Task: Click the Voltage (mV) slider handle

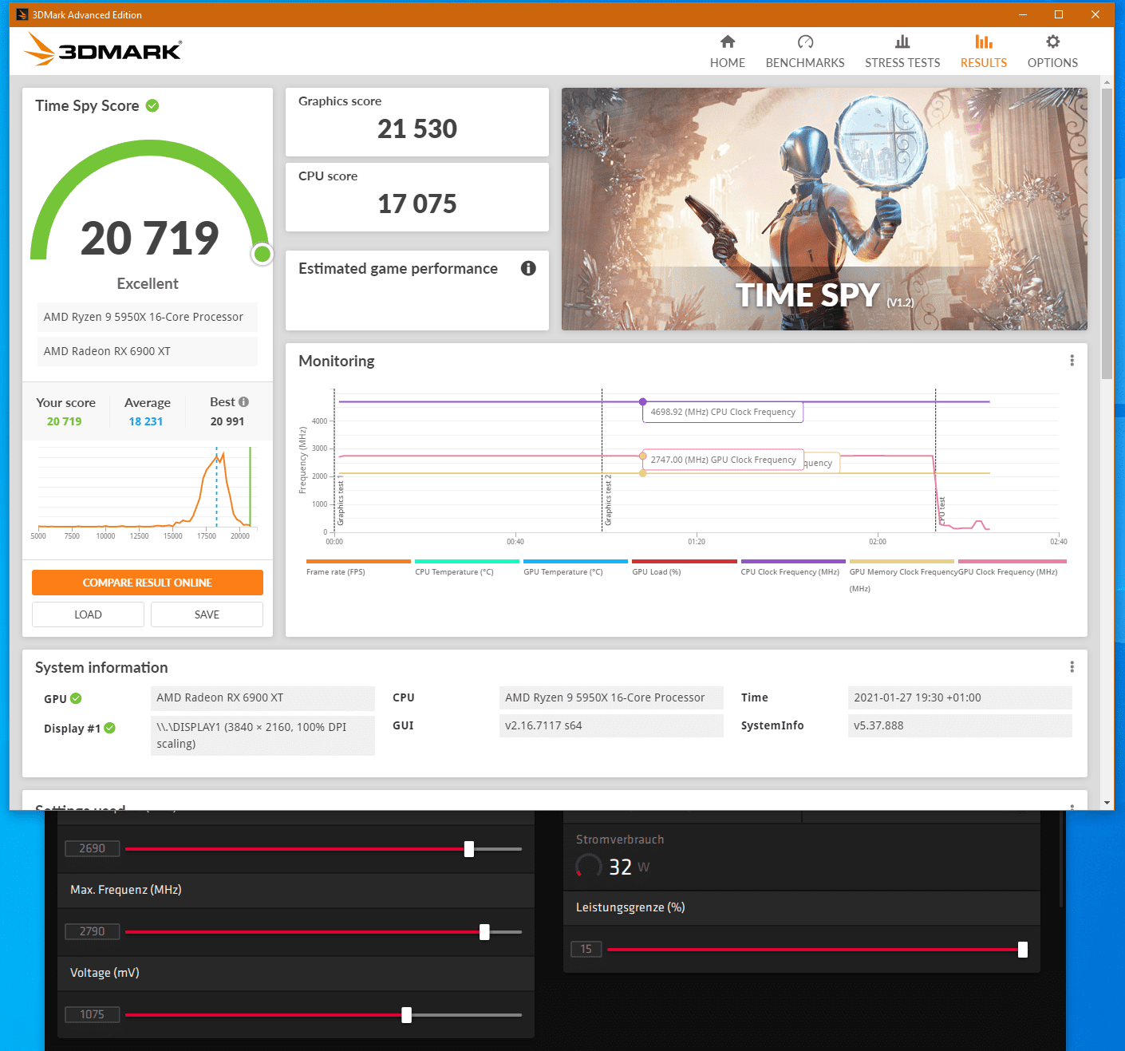Action: [x=407, y=1015]
